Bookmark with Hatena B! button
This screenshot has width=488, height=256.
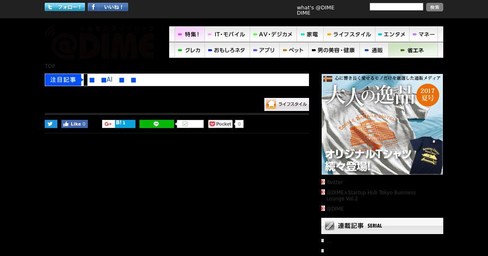click(125, 124)
